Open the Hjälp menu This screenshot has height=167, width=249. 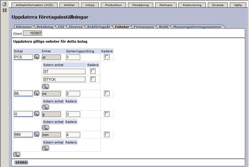pos(238,5)
